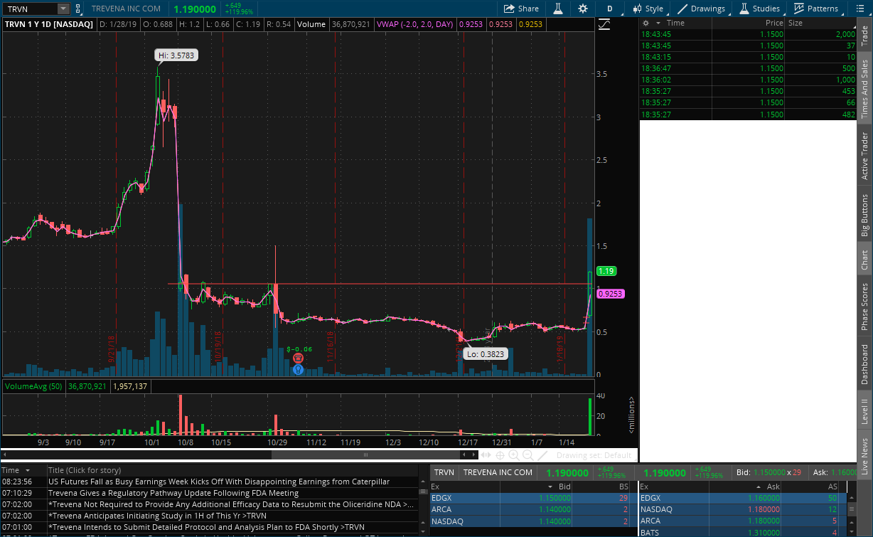Click the earnings phone icon on chart

pos(299,369)
